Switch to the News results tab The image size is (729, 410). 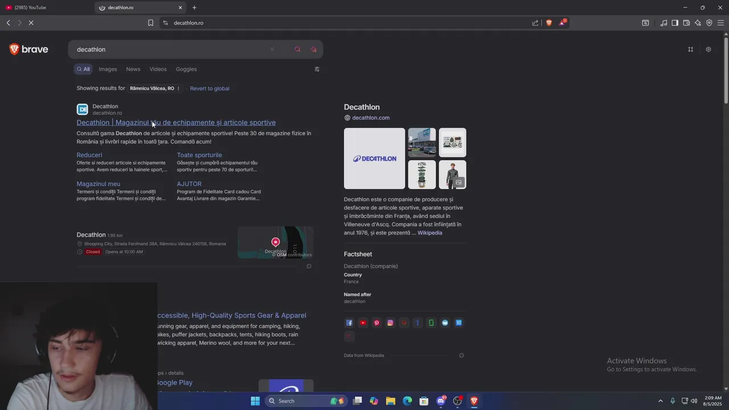(x=133, y=69)
